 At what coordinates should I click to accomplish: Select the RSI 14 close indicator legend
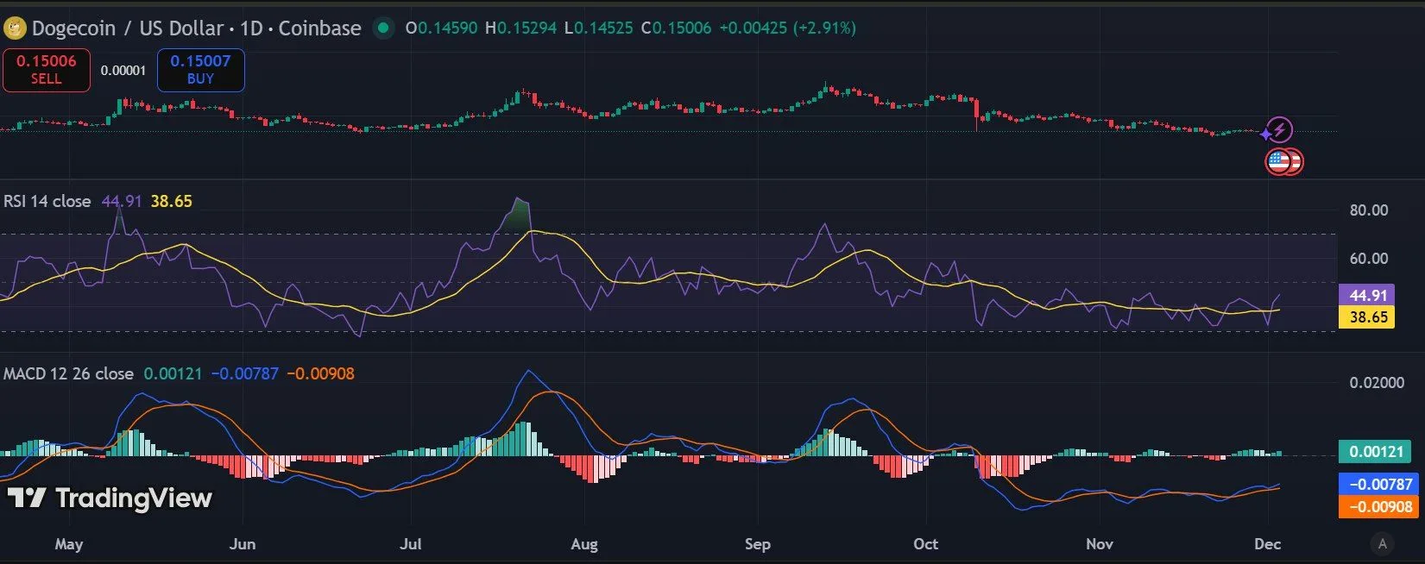[47, 201]
